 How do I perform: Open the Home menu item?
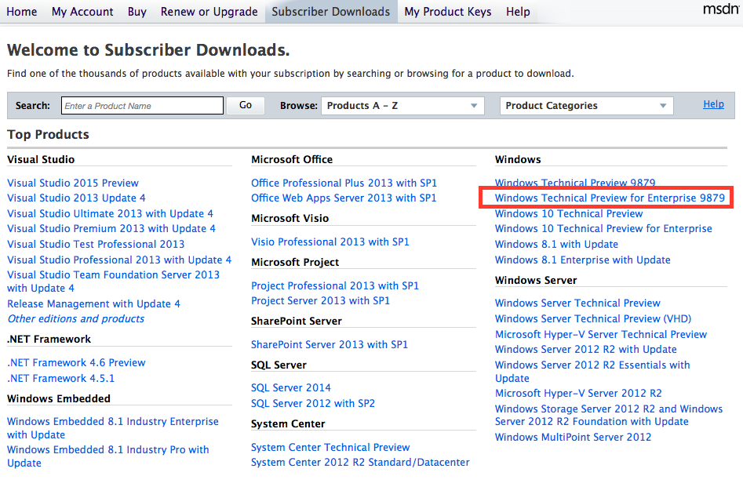pos(22,12)
